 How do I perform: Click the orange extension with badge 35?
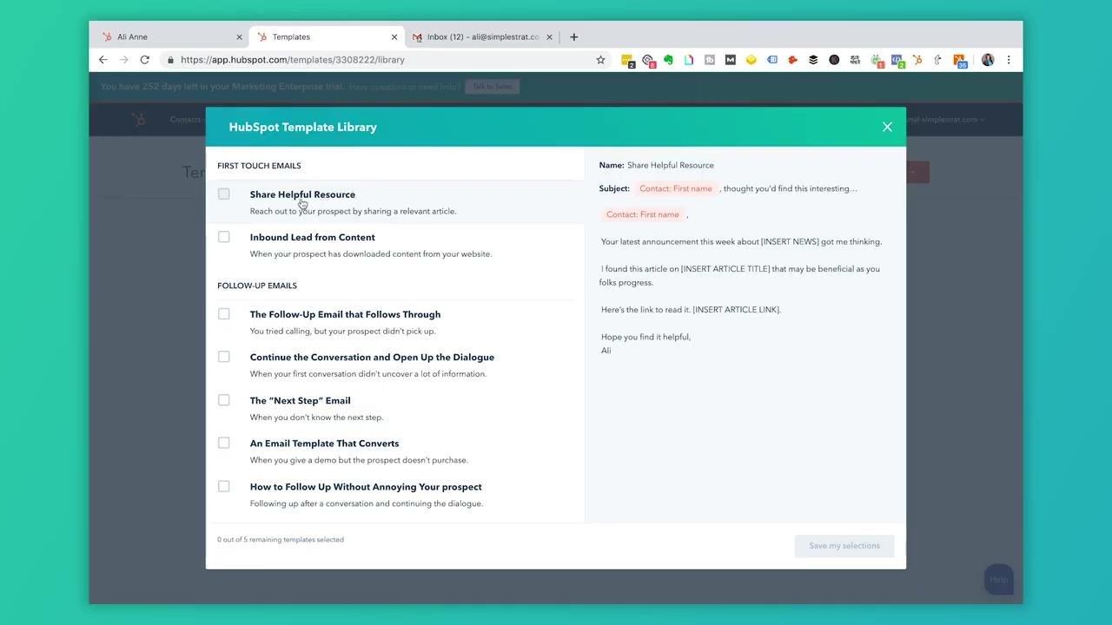[x=959, y=61]
